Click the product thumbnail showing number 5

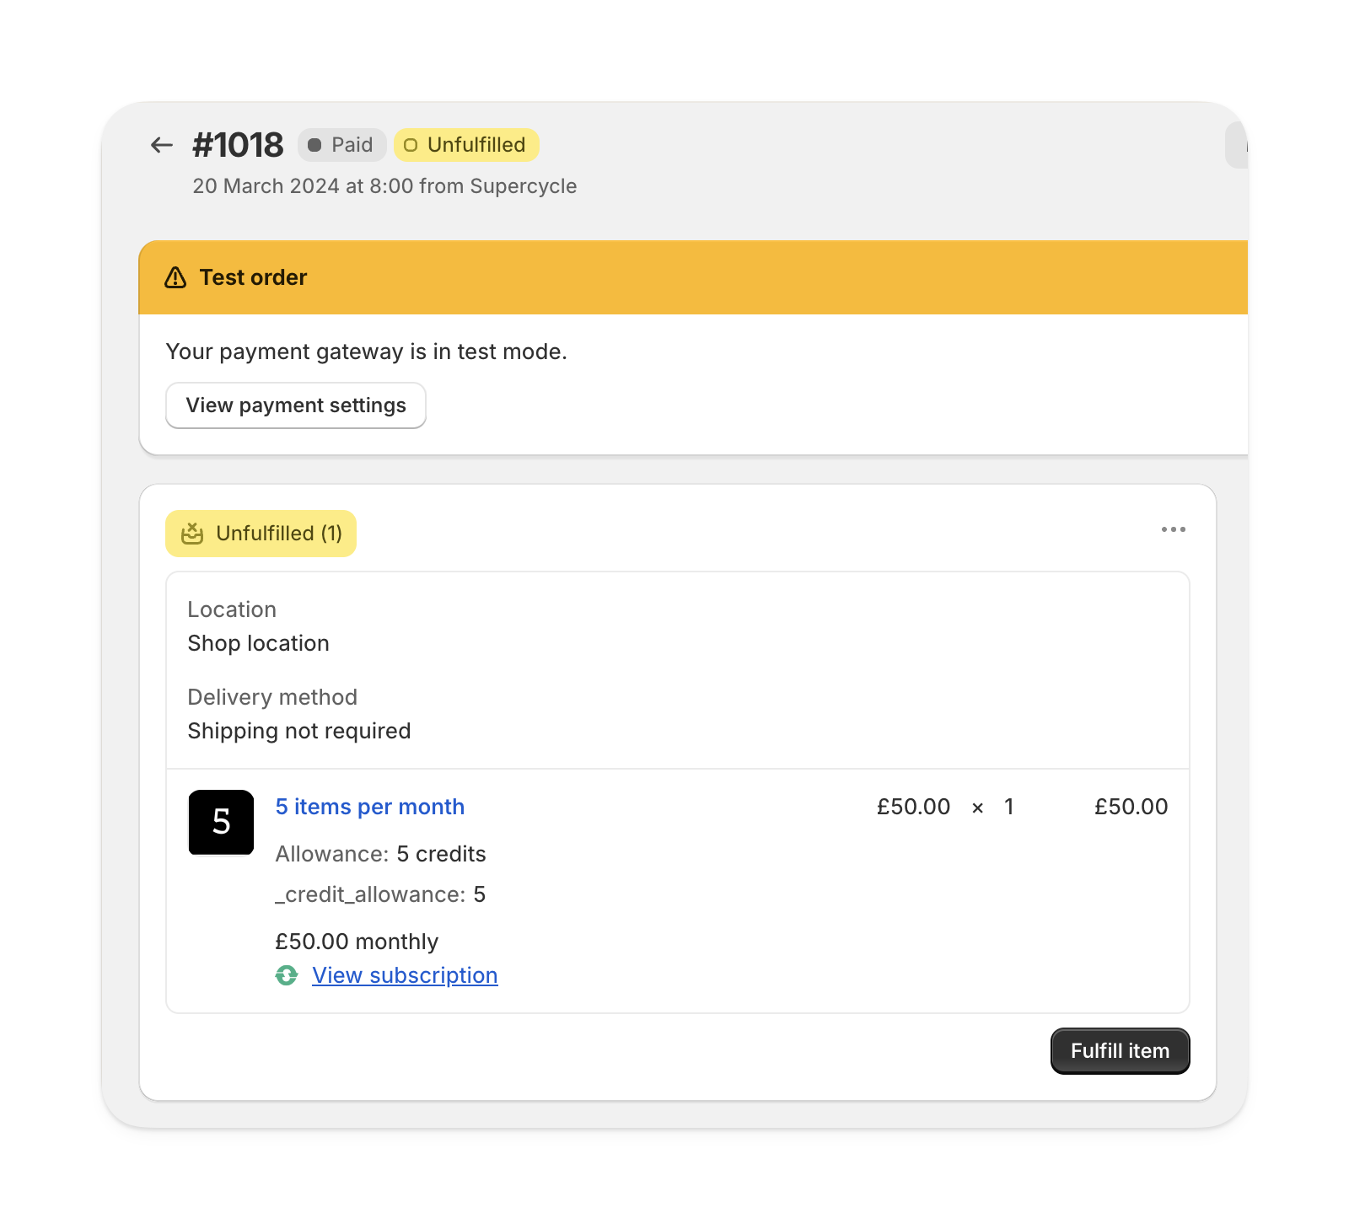(x=220, y=823)
